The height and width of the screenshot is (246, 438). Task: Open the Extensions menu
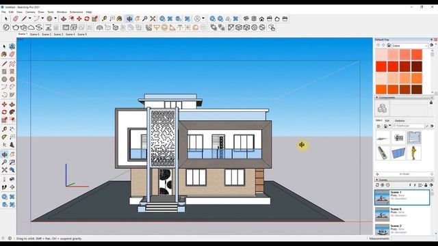(x=76, y=12)
